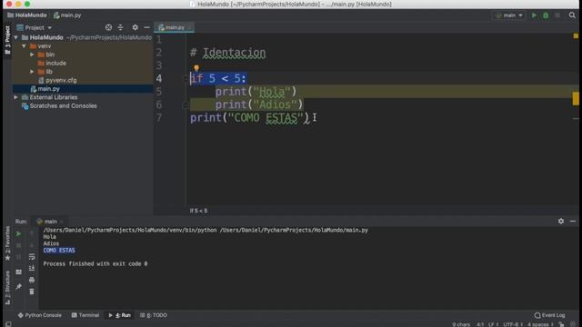Open Project panel gear settings
The height and width of the screenshot is (327, 582).
(x=135, y=27)
